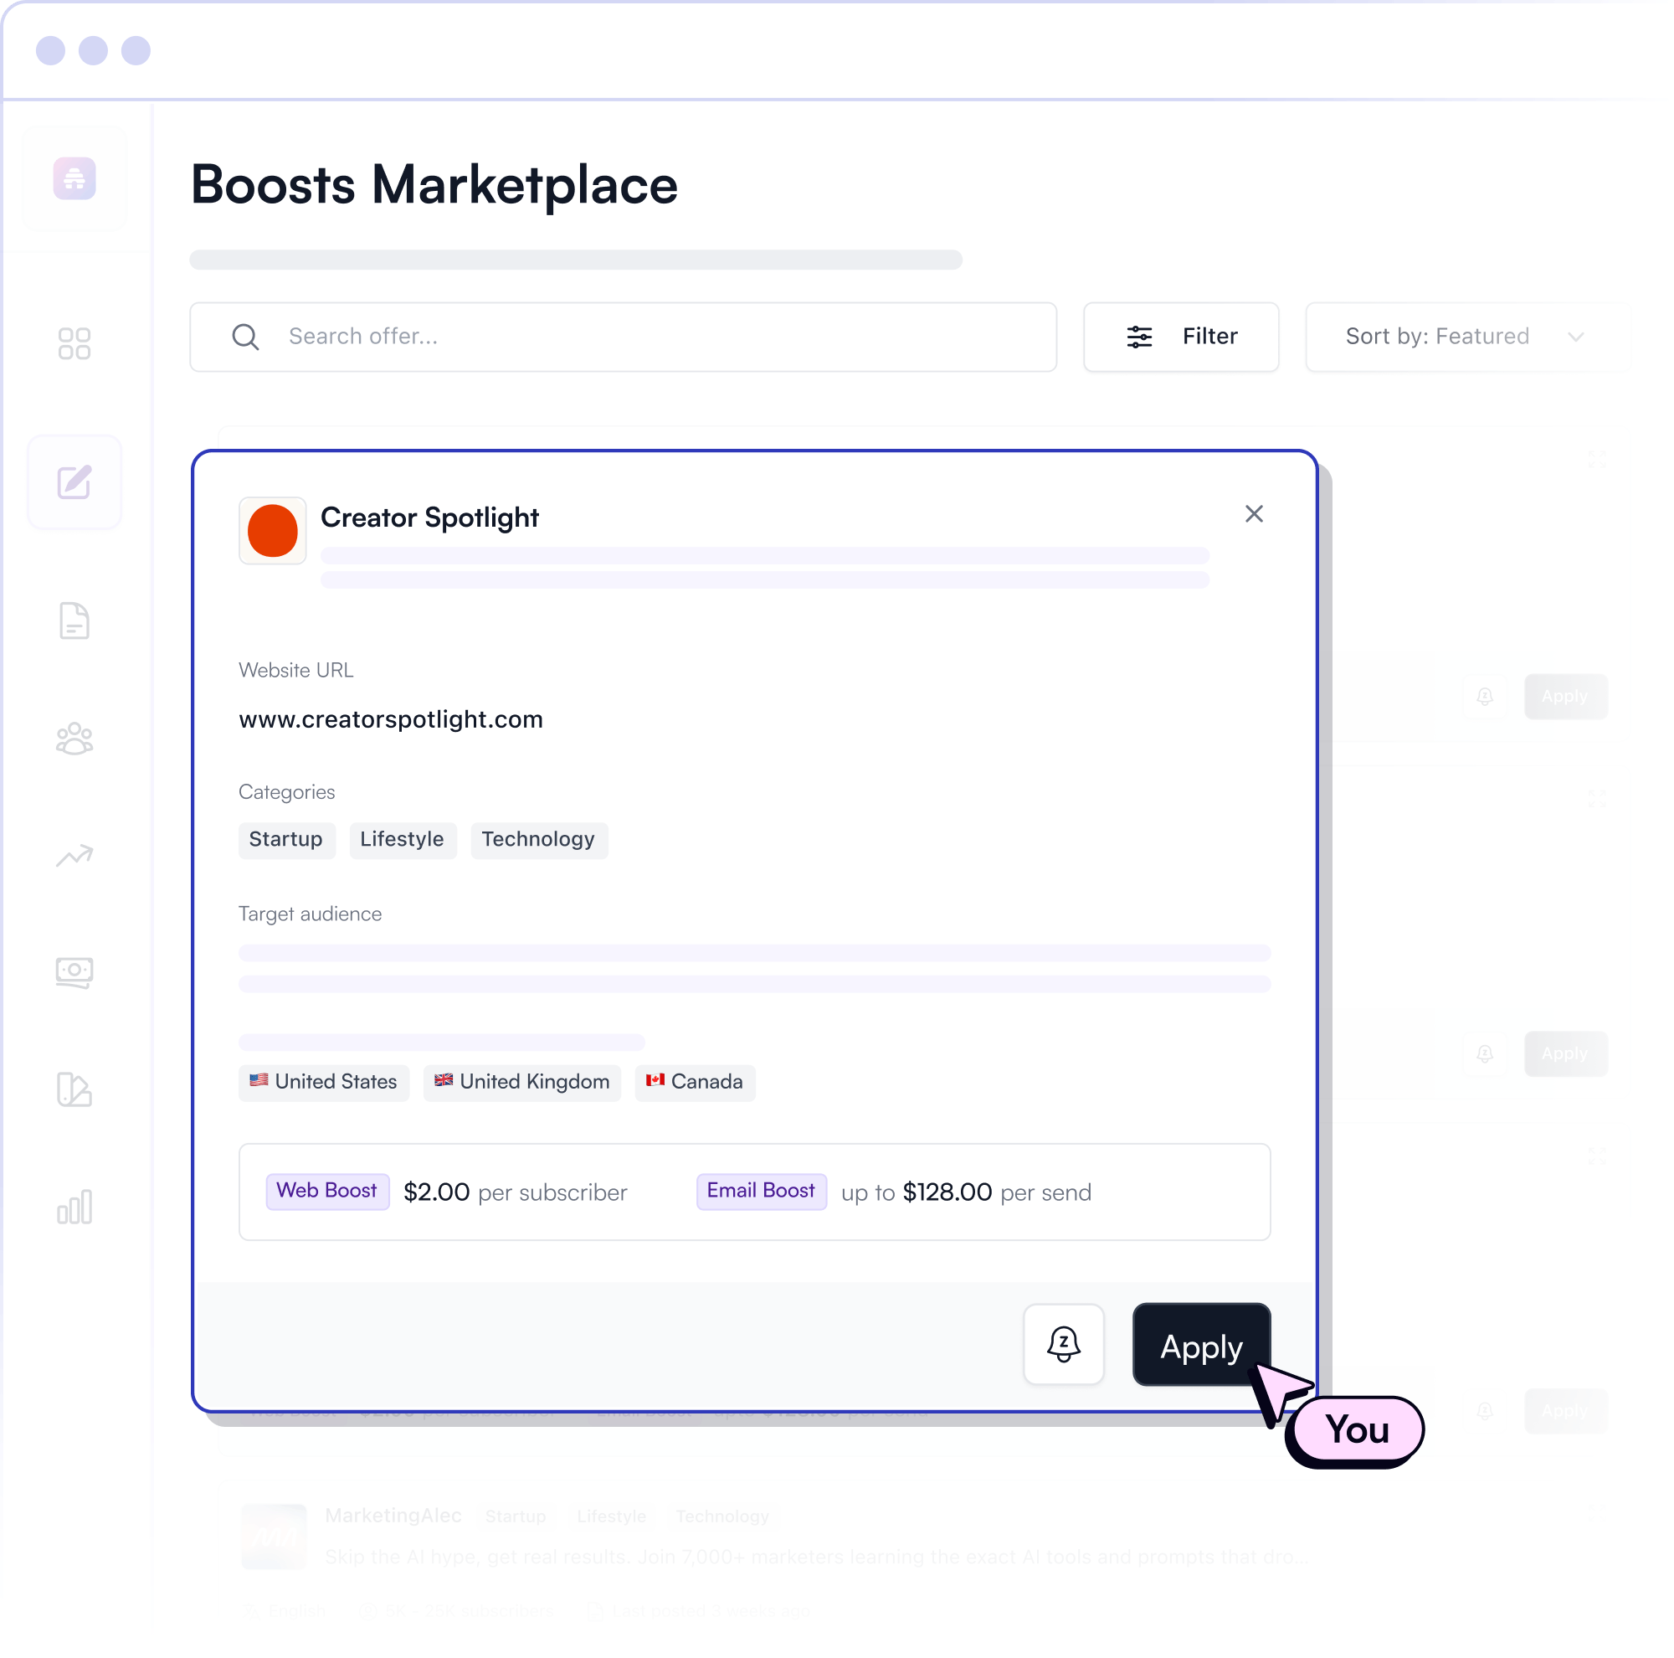Screen dimensions: 1674x1658
Task: Open the design palette icon in sidebar
Action: coord(74,1090)
